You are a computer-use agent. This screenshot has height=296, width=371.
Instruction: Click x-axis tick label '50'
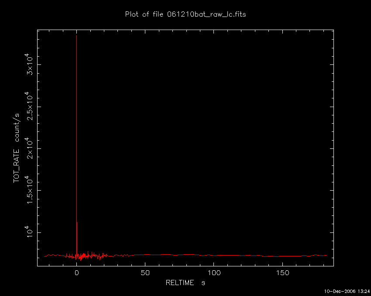coord(145,273)
